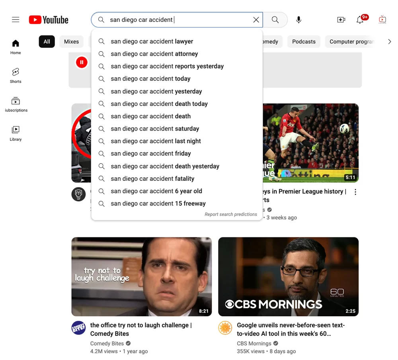The height and width of the screenshot is (360, 398).
Task: Open 'Google unveils never-before-seen text-to-video' title
Action: (291, 329)
